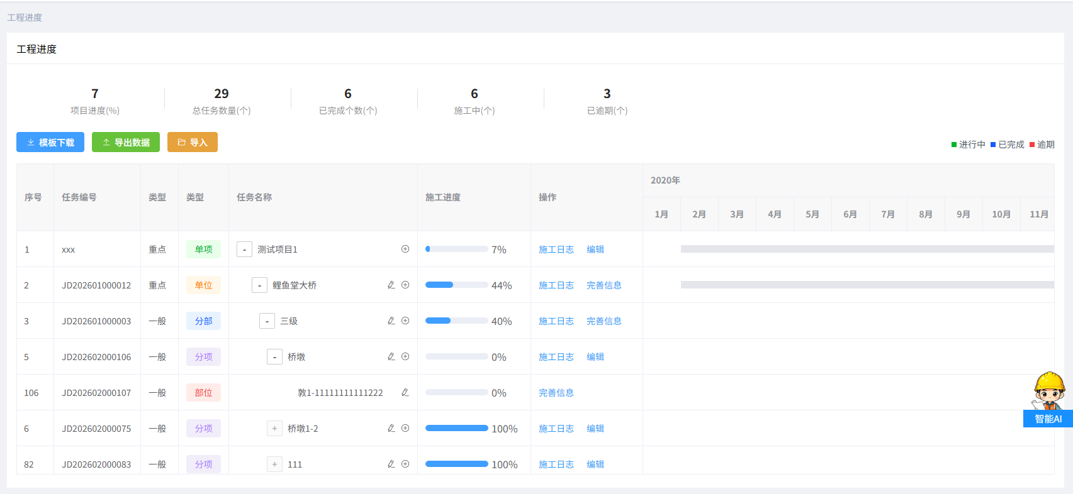Click the 工程进度 breadcrumb at top
Viewport: 1073px width, 494px height.
25,18
